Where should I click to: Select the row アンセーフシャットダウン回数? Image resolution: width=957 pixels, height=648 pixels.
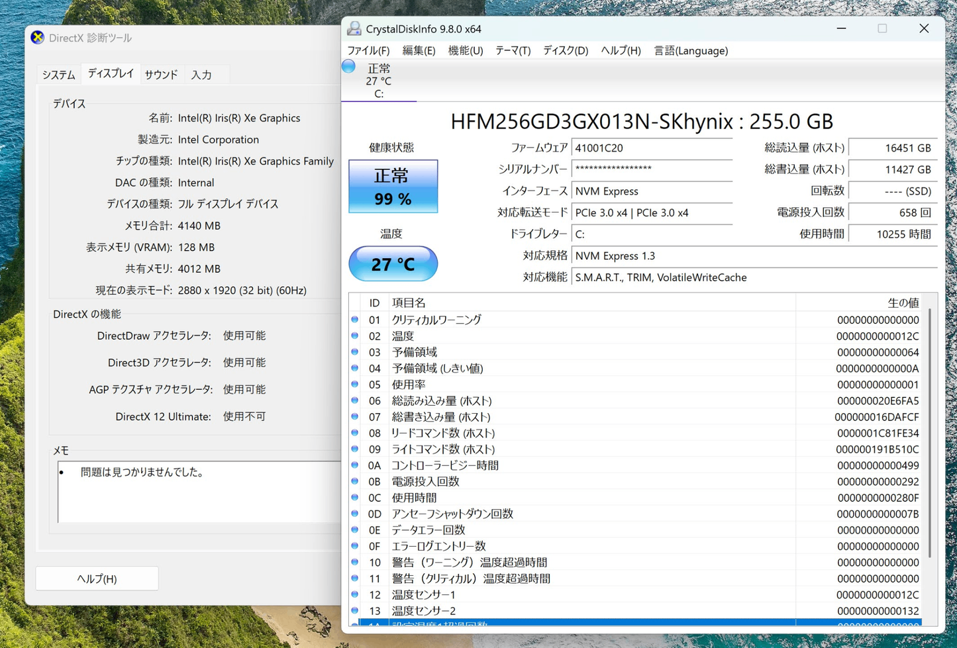point(636,514)
